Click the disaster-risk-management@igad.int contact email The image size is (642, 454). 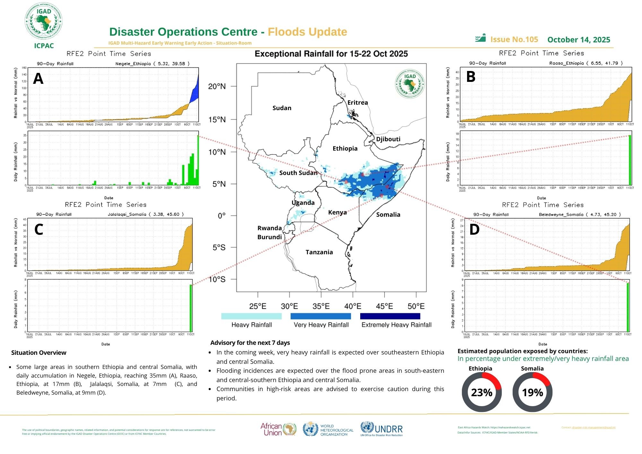click(x=594, y=427)
